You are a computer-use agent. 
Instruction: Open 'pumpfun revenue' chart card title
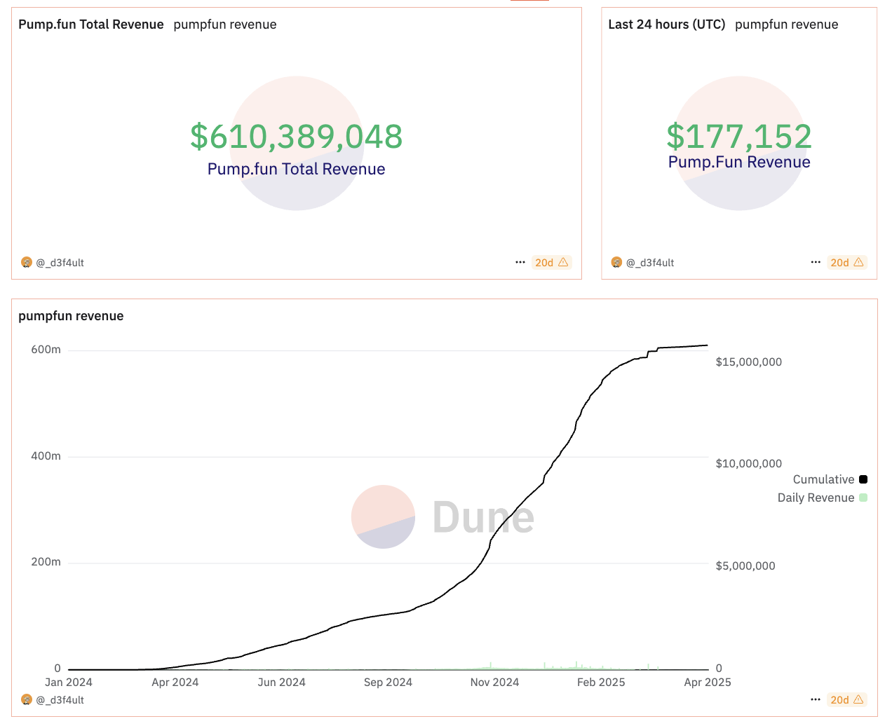[71, 316]
